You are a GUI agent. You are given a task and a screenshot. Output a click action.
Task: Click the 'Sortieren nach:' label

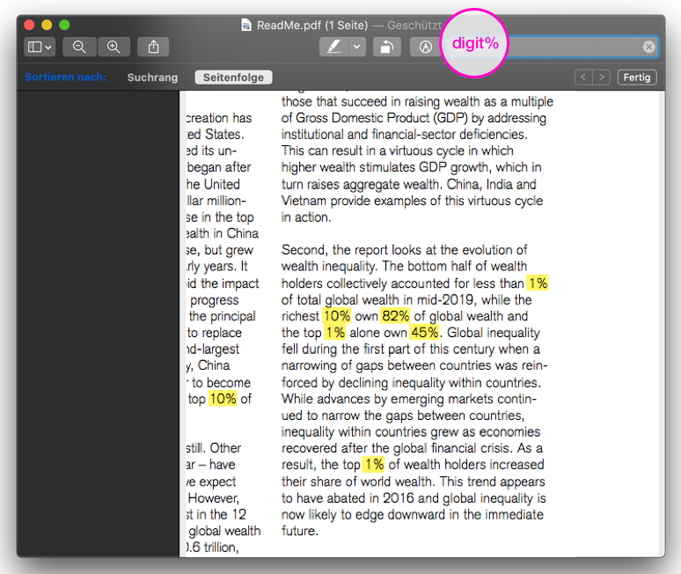(66, 77)
